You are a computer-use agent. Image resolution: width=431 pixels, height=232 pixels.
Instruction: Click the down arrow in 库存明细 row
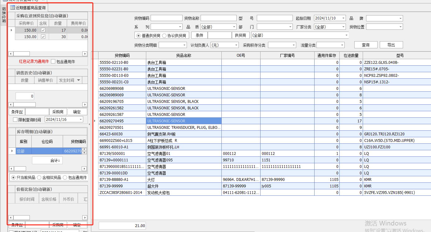(84, 153)
